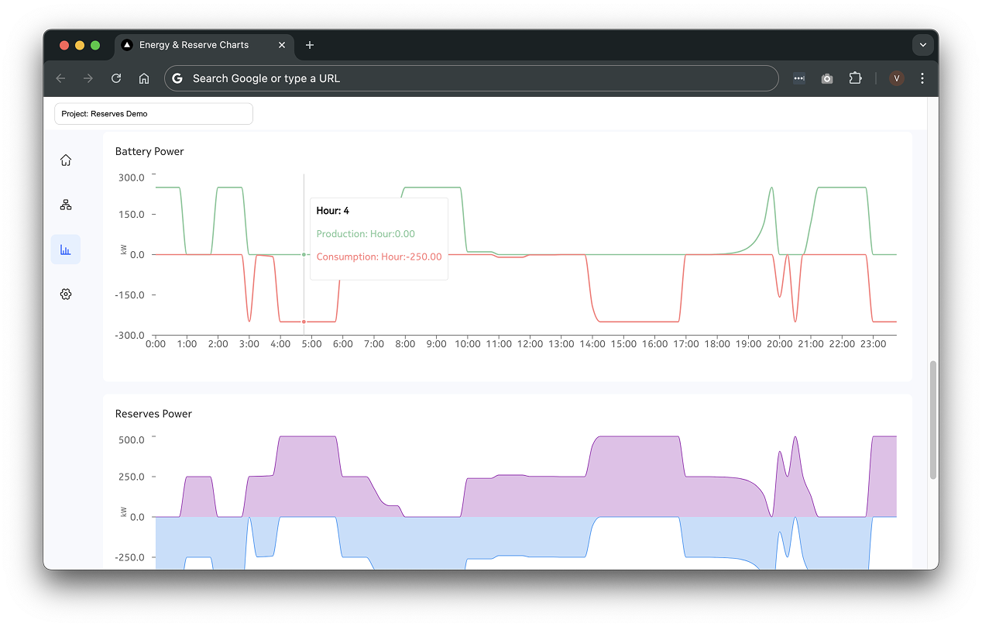The height and width of the screenshot is (627, 982).
Task: Click the Project: Reserves Demo field
Action: pyautogui.click(x=153, y=114)
